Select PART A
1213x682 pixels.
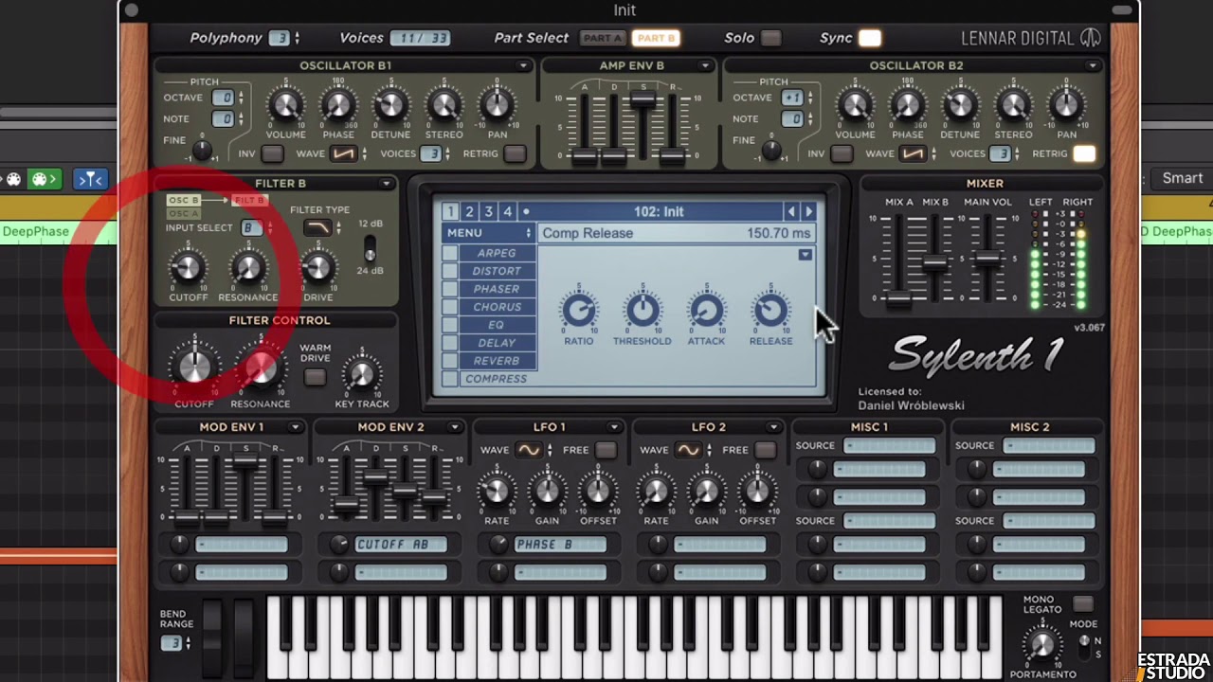[x=603, y=38]
